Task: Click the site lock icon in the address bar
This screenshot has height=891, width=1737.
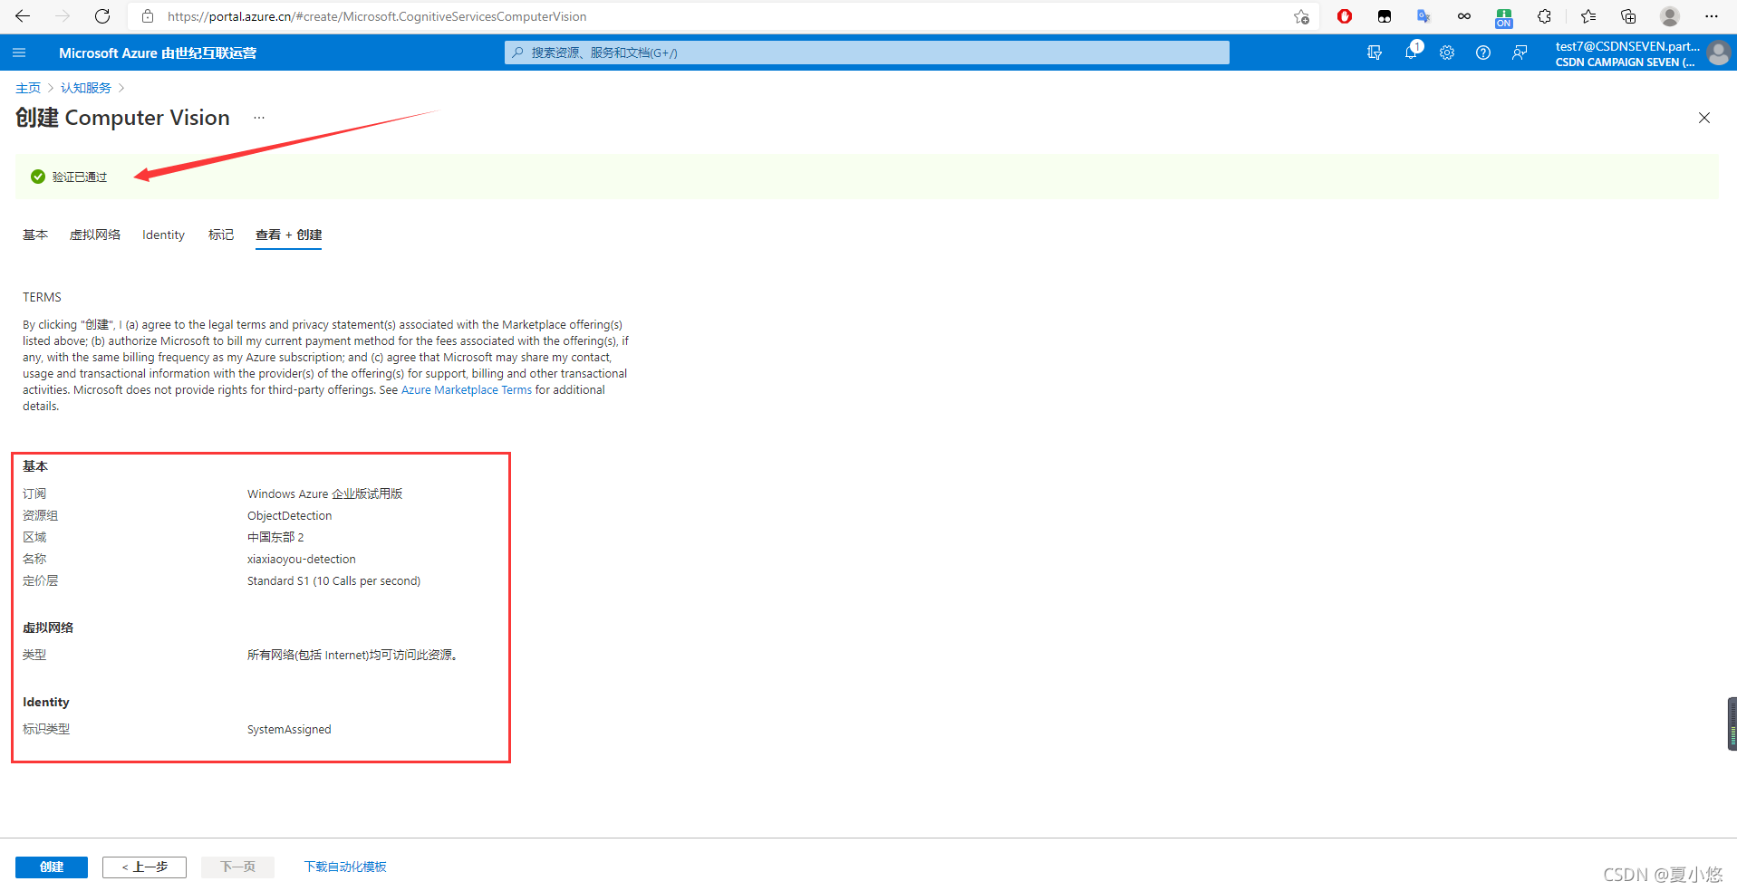Action: 148,16
